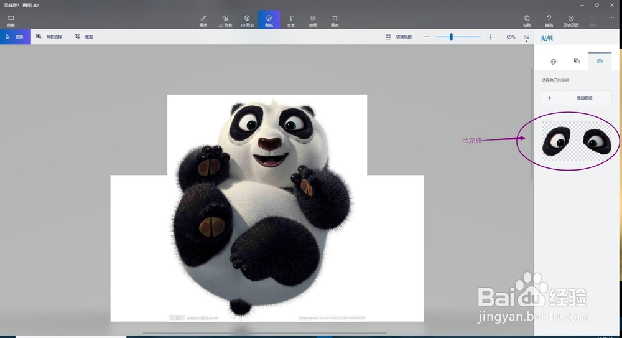Click the vertical canvas scrollbar

532,125
